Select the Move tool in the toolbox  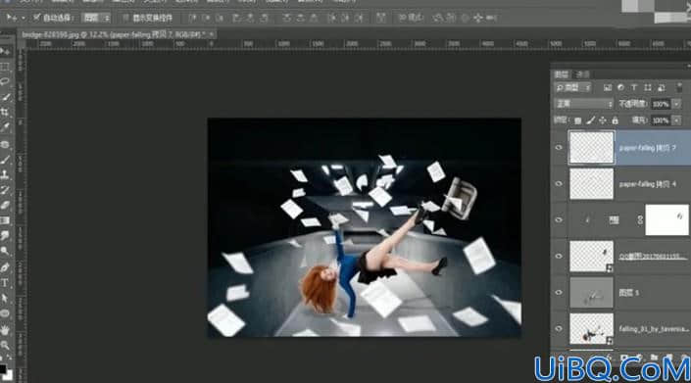pyautogui.click(x=5, y=52)
